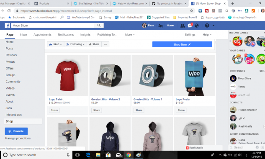
Task: Switch to the Help — WordPress.com tab
Action: point(130,3)
